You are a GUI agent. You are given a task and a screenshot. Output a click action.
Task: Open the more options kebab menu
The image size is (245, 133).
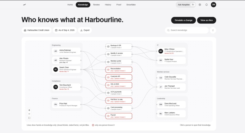(x=213, y=30)
